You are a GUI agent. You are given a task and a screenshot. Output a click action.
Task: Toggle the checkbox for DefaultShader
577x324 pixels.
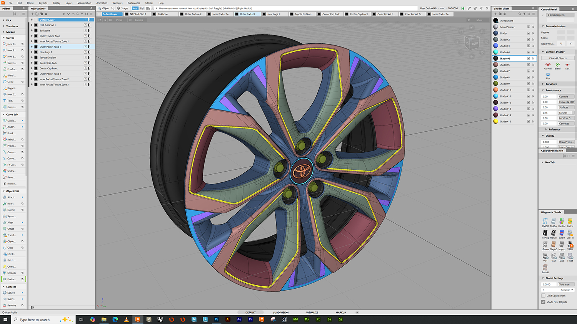(528, 27)
